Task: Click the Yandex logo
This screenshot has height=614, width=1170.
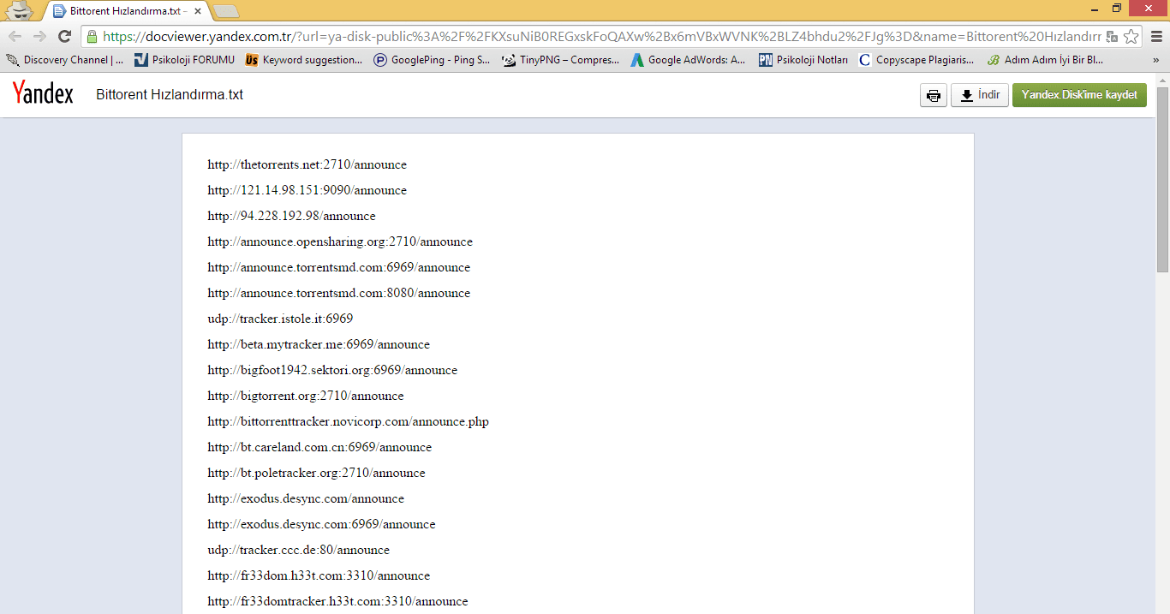Action: (43, 94)
